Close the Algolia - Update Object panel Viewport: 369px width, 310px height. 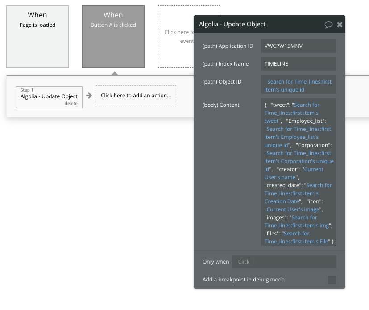pos(340,25)
